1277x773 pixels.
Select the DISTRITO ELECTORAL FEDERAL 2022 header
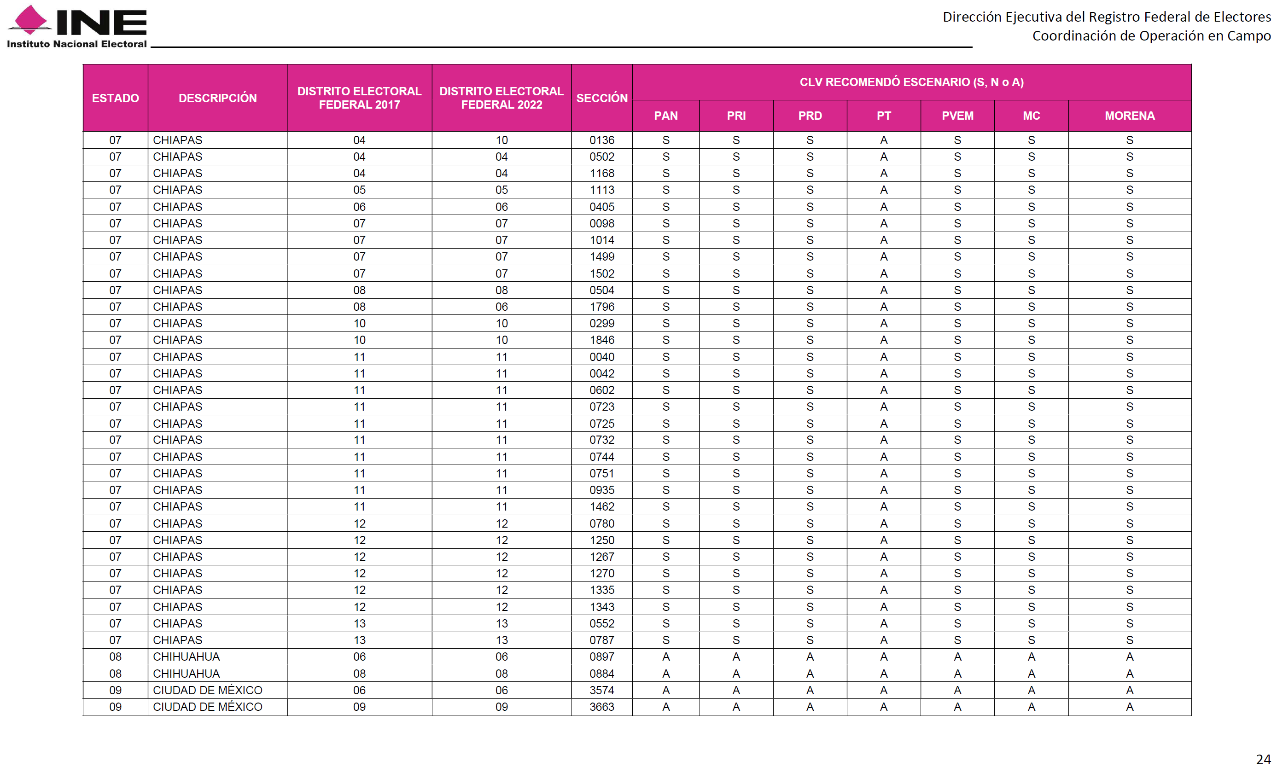(501, 98)
